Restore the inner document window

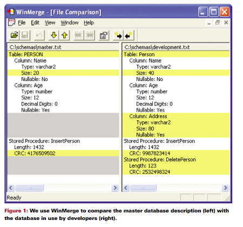[218, 23]
